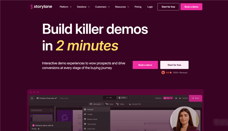
Task: Select Lead form from guide menu
Action: click(x=96, y=129)
